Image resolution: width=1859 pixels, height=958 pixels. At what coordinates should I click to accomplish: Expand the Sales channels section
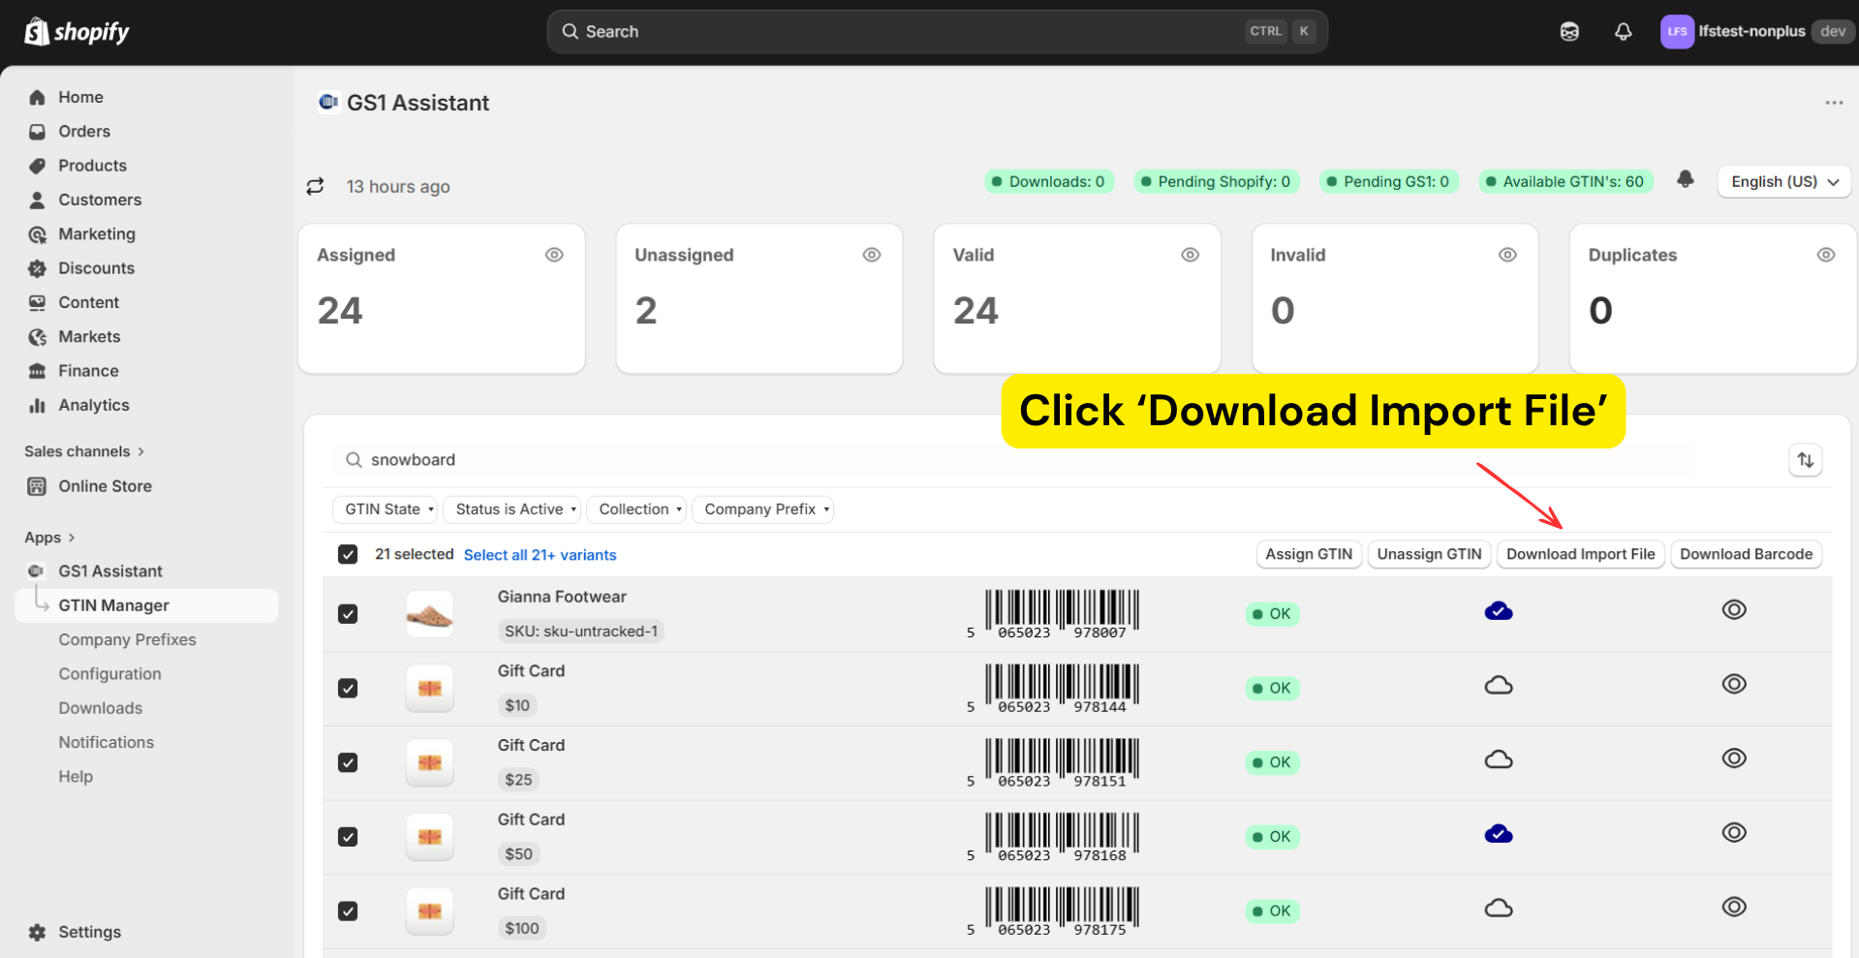pos(84,451)
